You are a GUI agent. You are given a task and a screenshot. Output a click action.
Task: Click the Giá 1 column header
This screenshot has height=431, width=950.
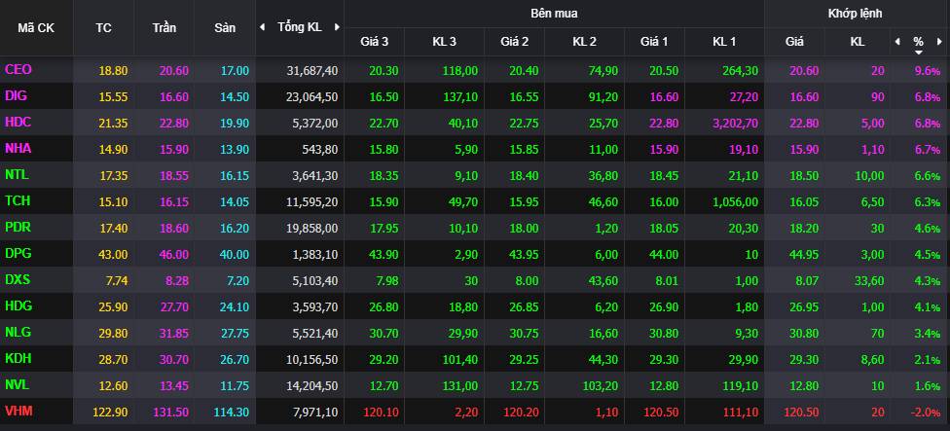[x=653, y=42]
